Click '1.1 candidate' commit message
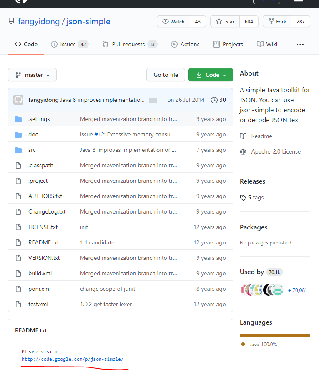 tap(97, 243)
